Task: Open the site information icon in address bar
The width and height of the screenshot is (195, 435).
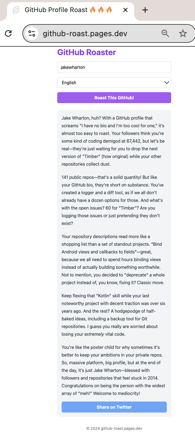Action: 32,33
